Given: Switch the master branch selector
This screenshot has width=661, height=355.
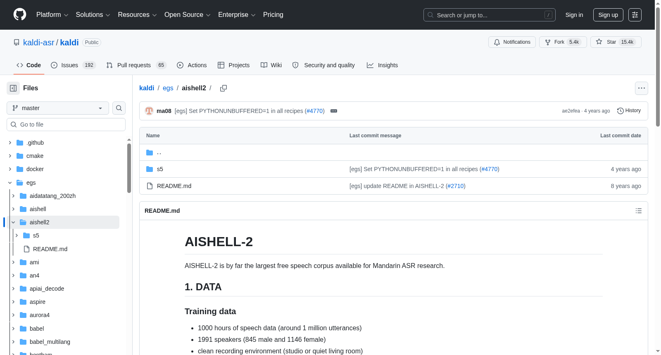Looking at the screenshot, I should coord(58,108).
